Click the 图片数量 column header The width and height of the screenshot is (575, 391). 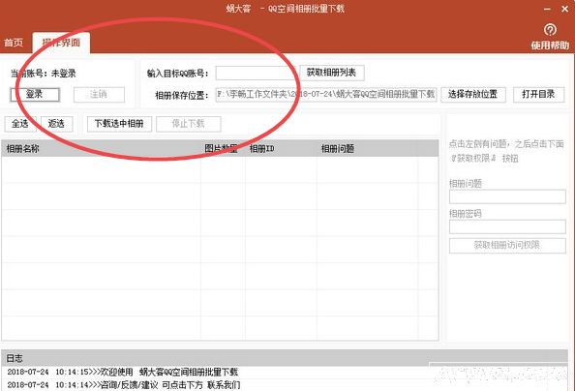[x=223, y=148]
